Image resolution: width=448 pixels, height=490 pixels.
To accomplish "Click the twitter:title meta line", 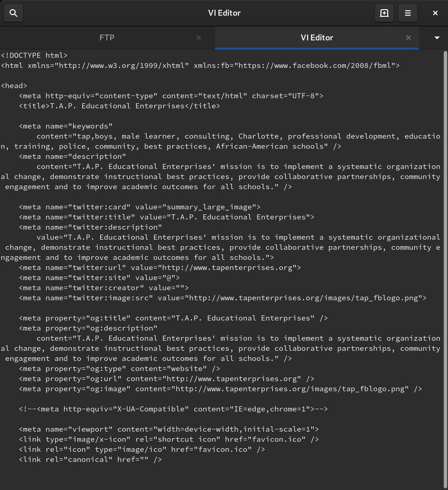I will 166,217.
